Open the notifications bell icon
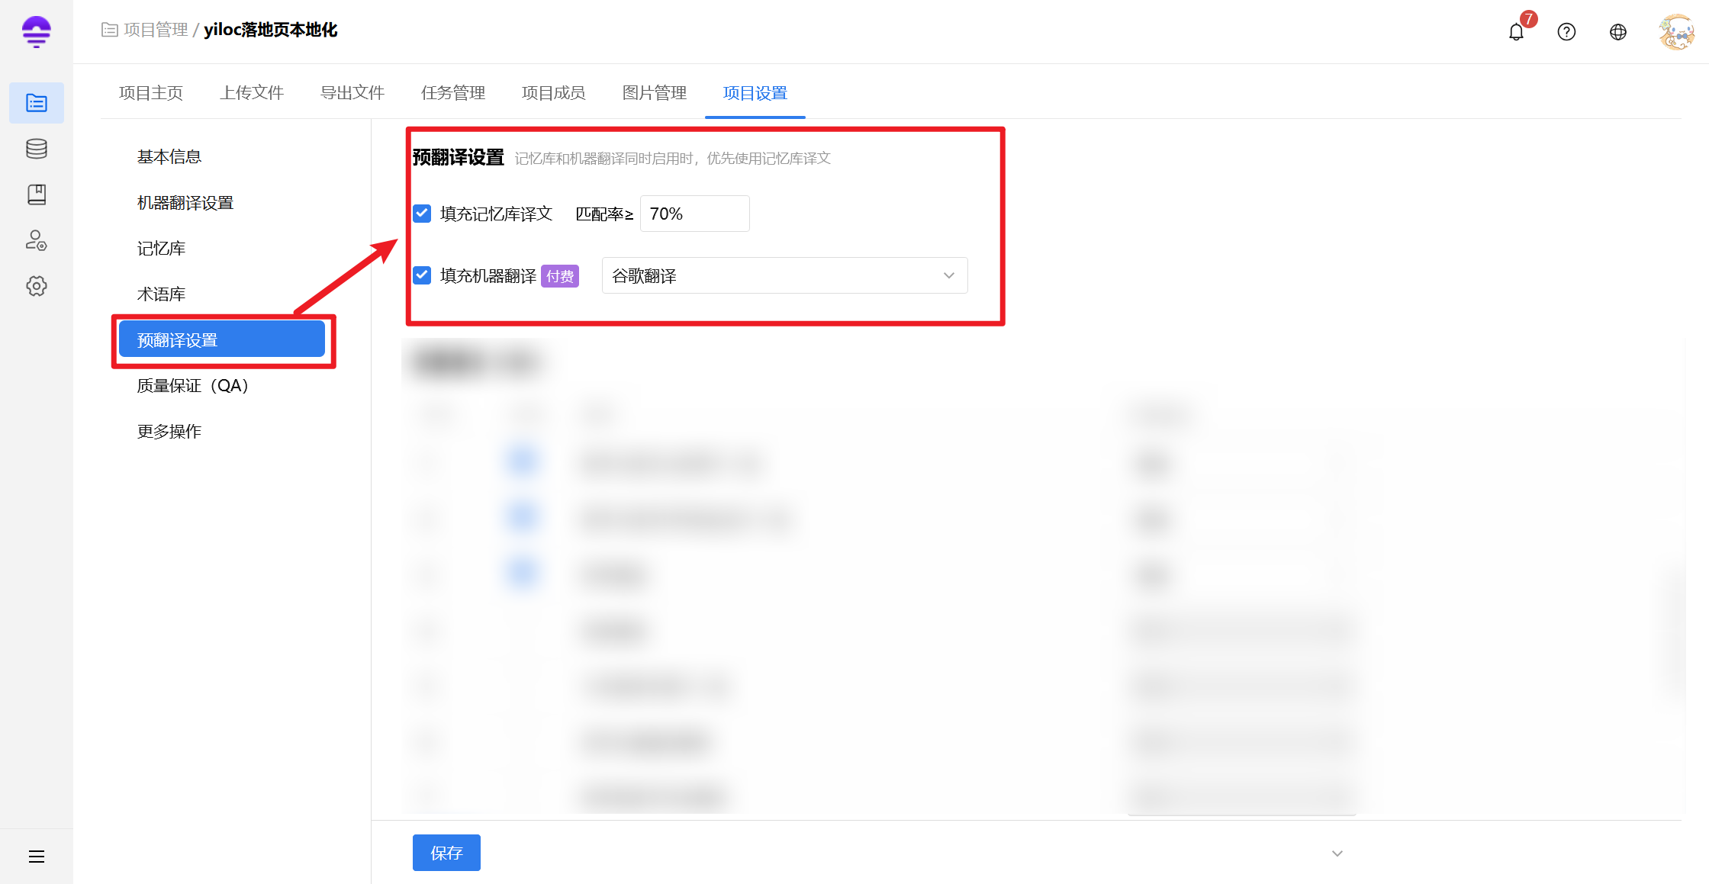Image resolution: width=1709 pixels, height=884 pixels. click(x=1516, y=32)
